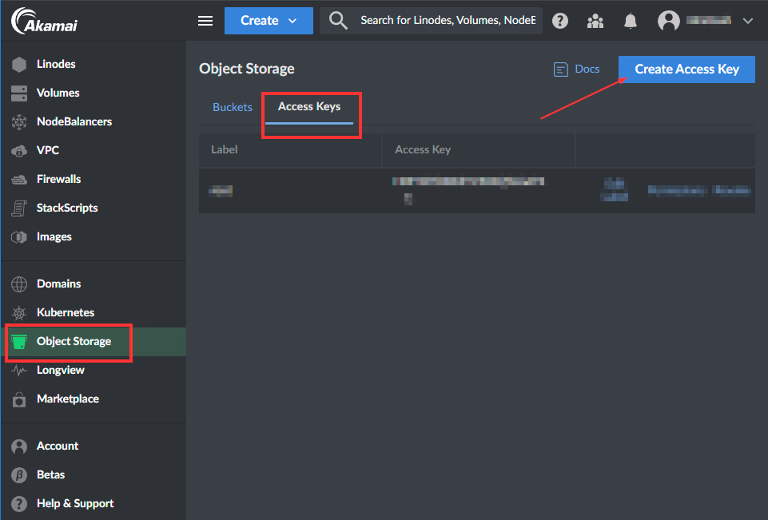Image resolution: width=768 pixels, height=520 pixels.
Task: Click the Longview pulse icon
Action: (19, 370)
